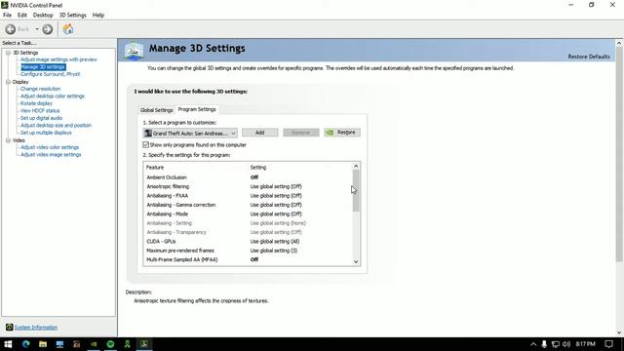The width and height of the screenshot is (624, 351).
Task: Click the Forward navigation arrow
Action: tap(48, 29)
